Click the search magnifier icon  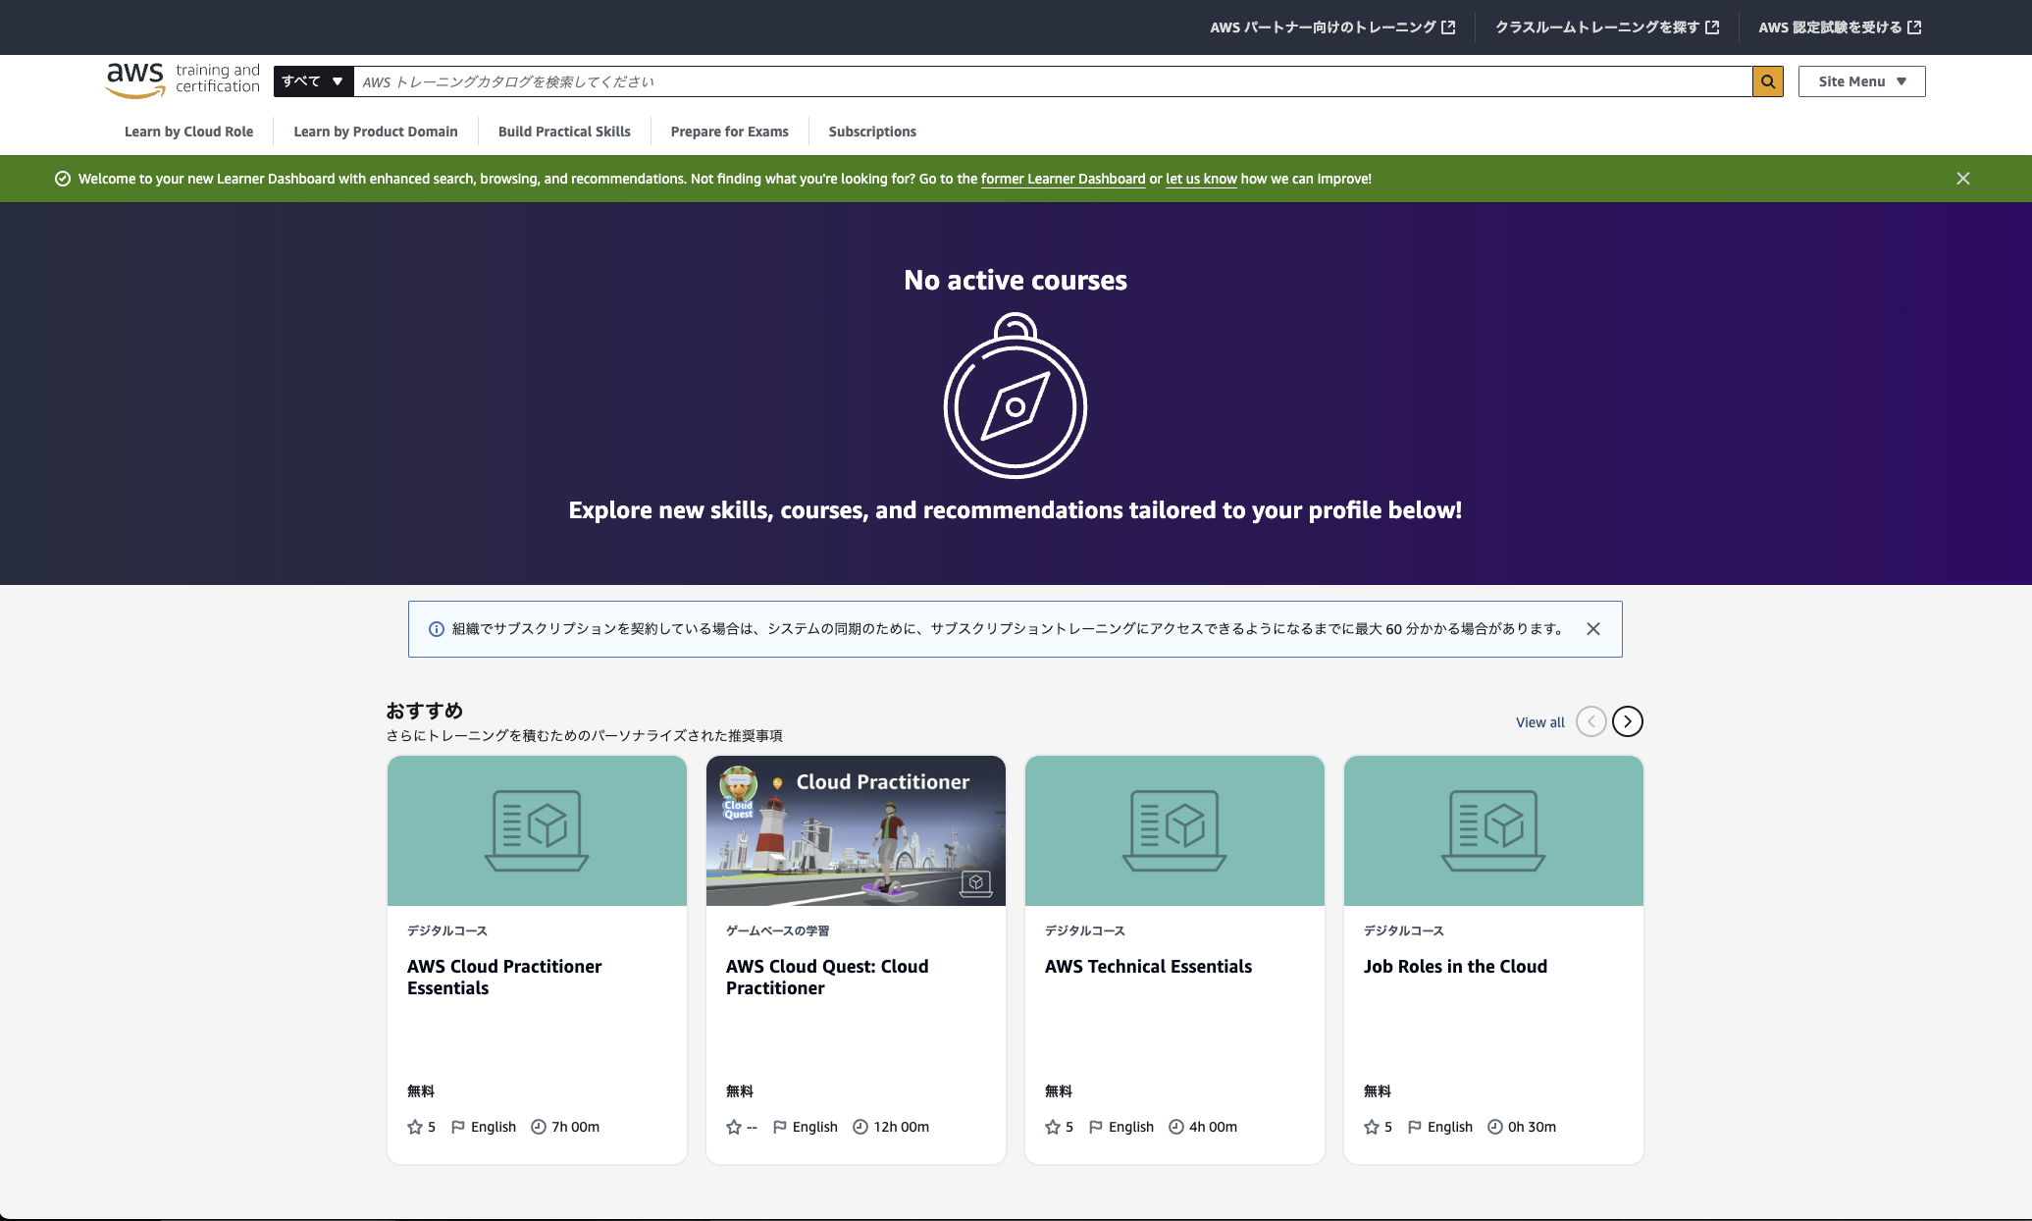(1768, 80)
